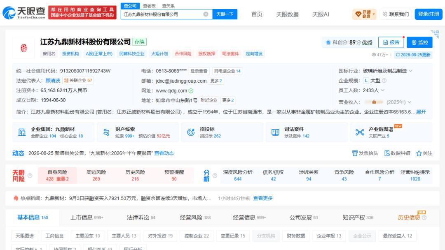The width and height of the screenshot is (445, 250).
Task: Clear the search box with the X icon
Action: pyautogui.click(x=206, y=14)
